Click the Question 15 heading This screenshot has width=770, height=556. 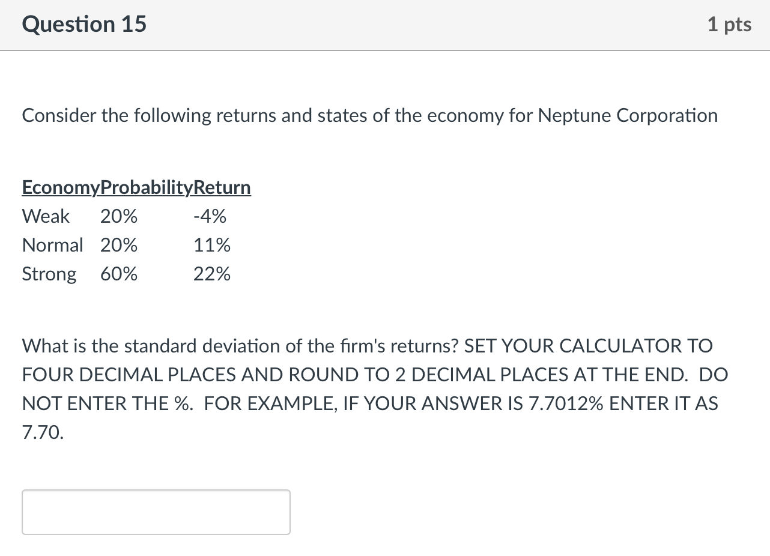pyautogui.click(x=84, y=24)
